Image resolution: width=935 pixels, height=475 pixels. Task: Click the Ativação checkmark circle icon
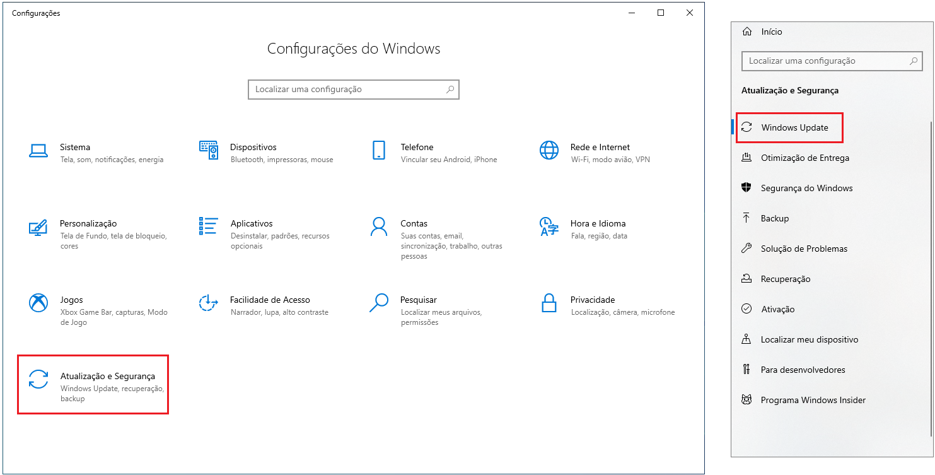click(x=746, y=309)
